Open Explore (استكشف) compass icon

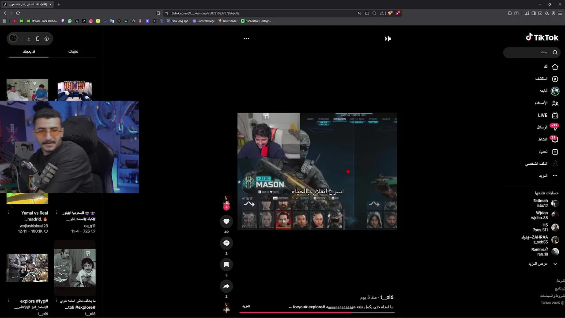point(555,79)
